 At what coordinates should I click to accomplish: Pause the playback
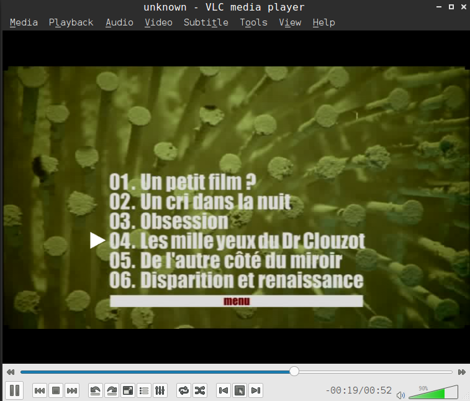click(x=14, y=390)
